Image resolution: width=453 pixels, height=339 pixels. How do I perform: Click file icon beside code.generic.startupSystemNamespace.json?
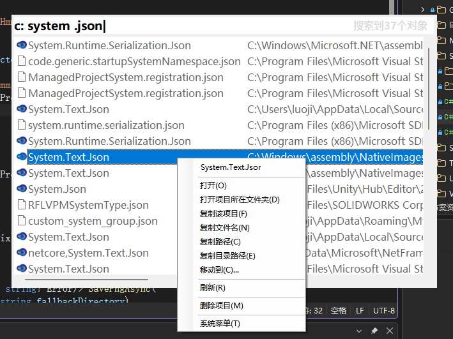pyautogui.click(x=22, y=61)
